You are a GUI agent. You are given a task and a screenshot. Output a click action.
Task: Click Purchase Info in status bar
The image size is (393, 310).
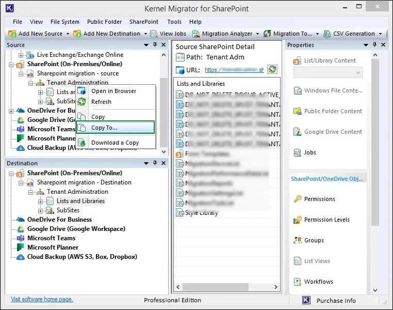point(336,301)
